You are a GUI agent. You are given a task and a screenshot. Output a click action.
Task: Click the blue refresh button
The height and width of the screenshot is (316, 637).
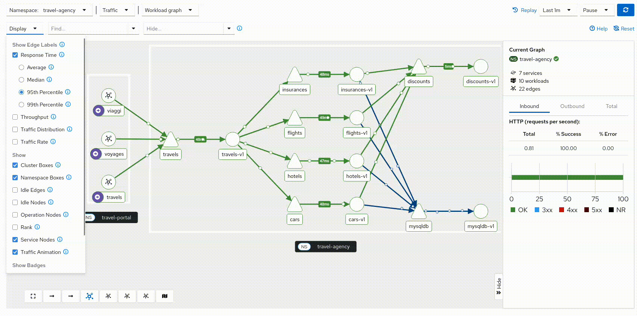pos(625,10)
